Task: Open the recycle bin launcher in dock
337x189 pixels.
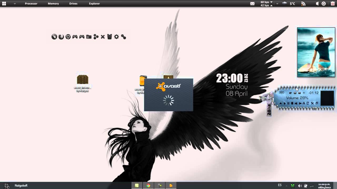Action: (110, 37)
